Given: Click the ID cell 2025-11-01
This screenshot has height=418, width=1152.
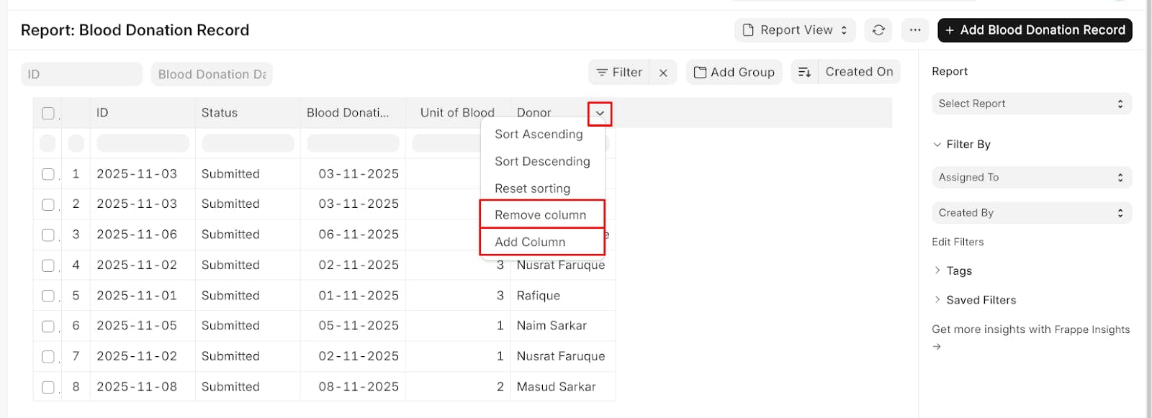Looking at the screenshot, I should [137, 296].
